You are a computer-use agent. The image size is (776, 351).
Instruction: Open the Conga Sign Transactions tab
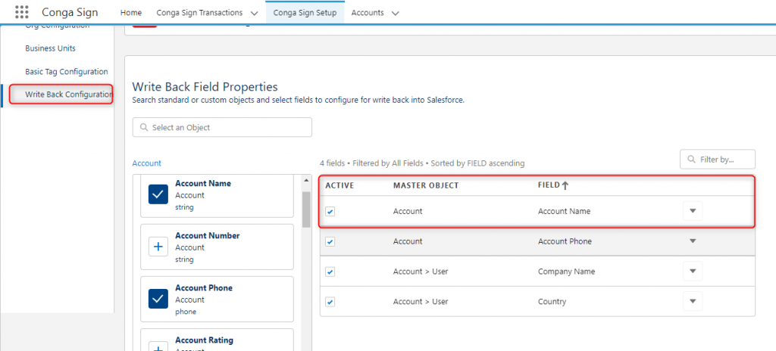(199, 13)
